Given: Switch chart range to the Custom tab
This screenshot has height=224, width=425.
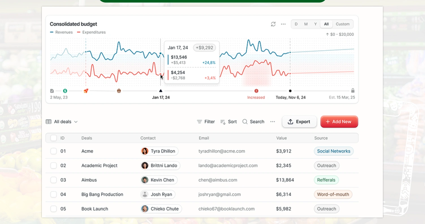Looking at the screenshot, I should [x=342, y=24].
